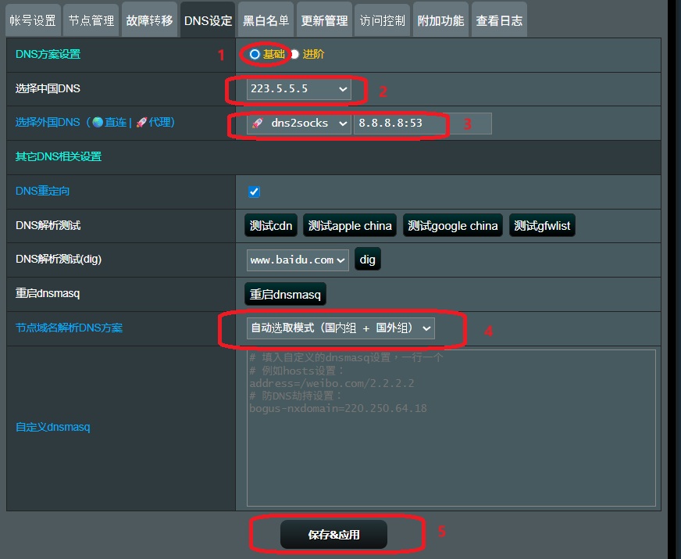Expand the 节点域名解析DNS方案 dropdown

[x=340, y=328]
